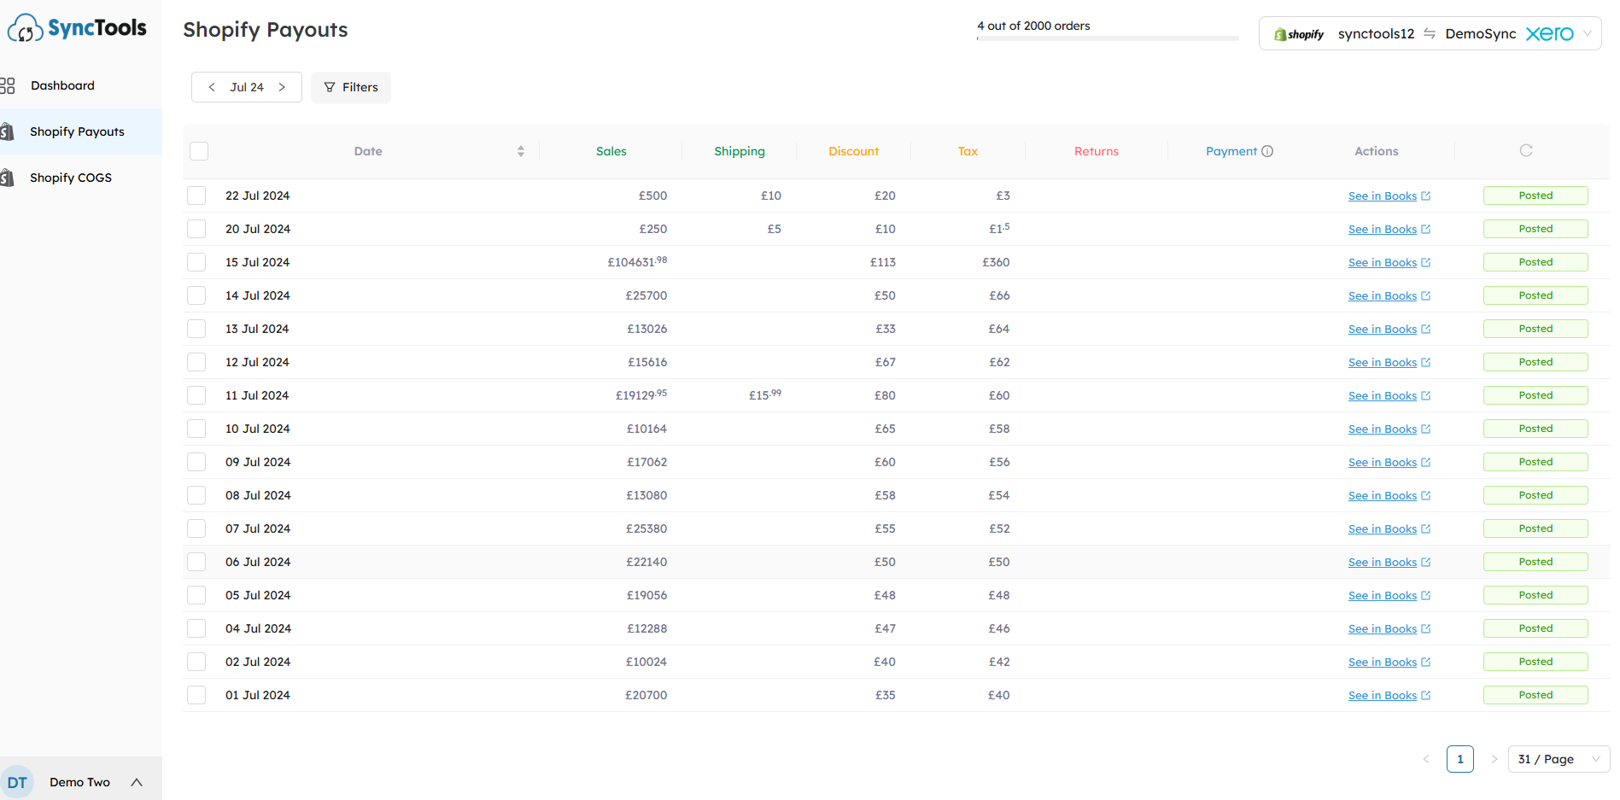Open Dashboard from the sidebar
This screenshot has height=800, width=1620.
coord(62,85)
